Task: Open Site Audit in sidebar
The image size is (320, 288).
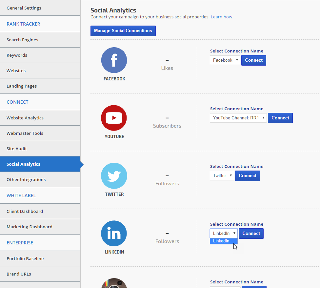Action: [x=40, y=149]
